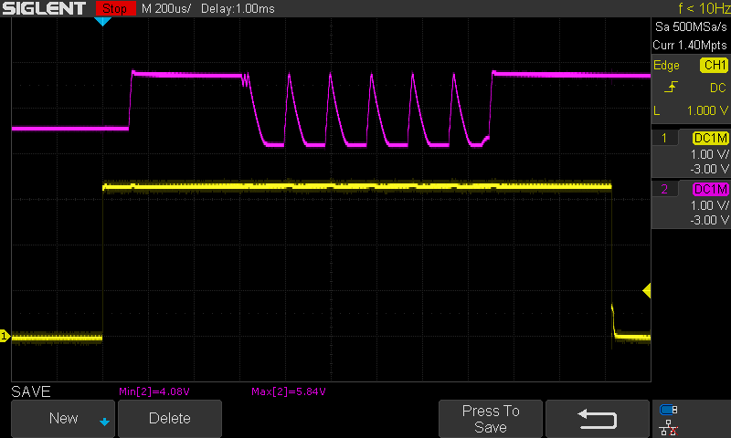The image size is (731, 438).
Task: Click the New save option button
Action: [x=63, y=418]
